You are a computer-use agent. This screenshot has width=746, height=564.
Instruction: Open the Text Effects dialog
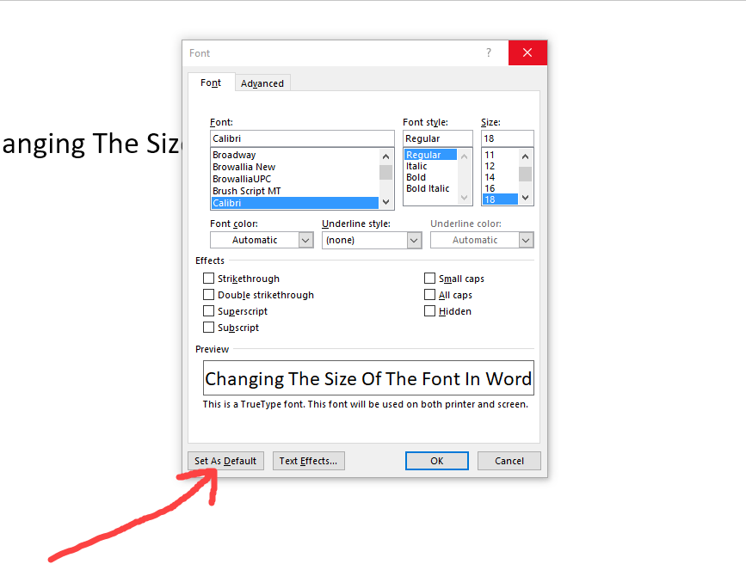(x=308, y=461)
